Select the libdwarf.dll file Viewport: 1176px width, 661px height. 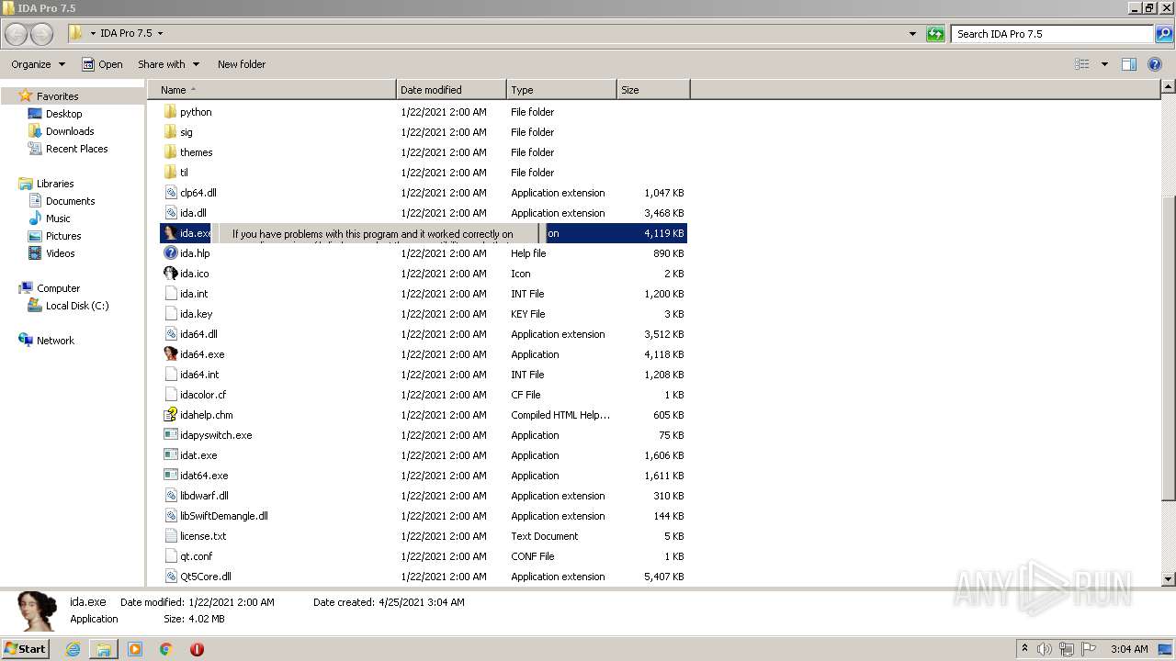[x=204, y=496]
